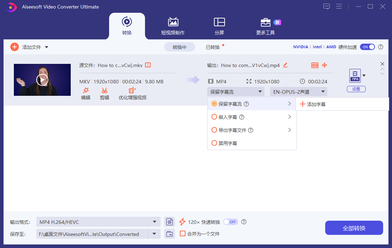The width and height of the screenshot is (392, 248).
Task: Open the MP4 profile dropdown arrow
Action: click(364, 76)
